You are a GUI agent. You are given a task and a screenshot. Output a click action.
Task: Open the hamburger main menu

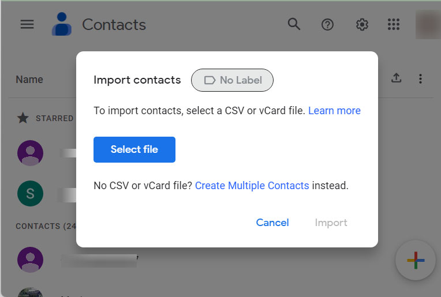[x=27, y=24]
